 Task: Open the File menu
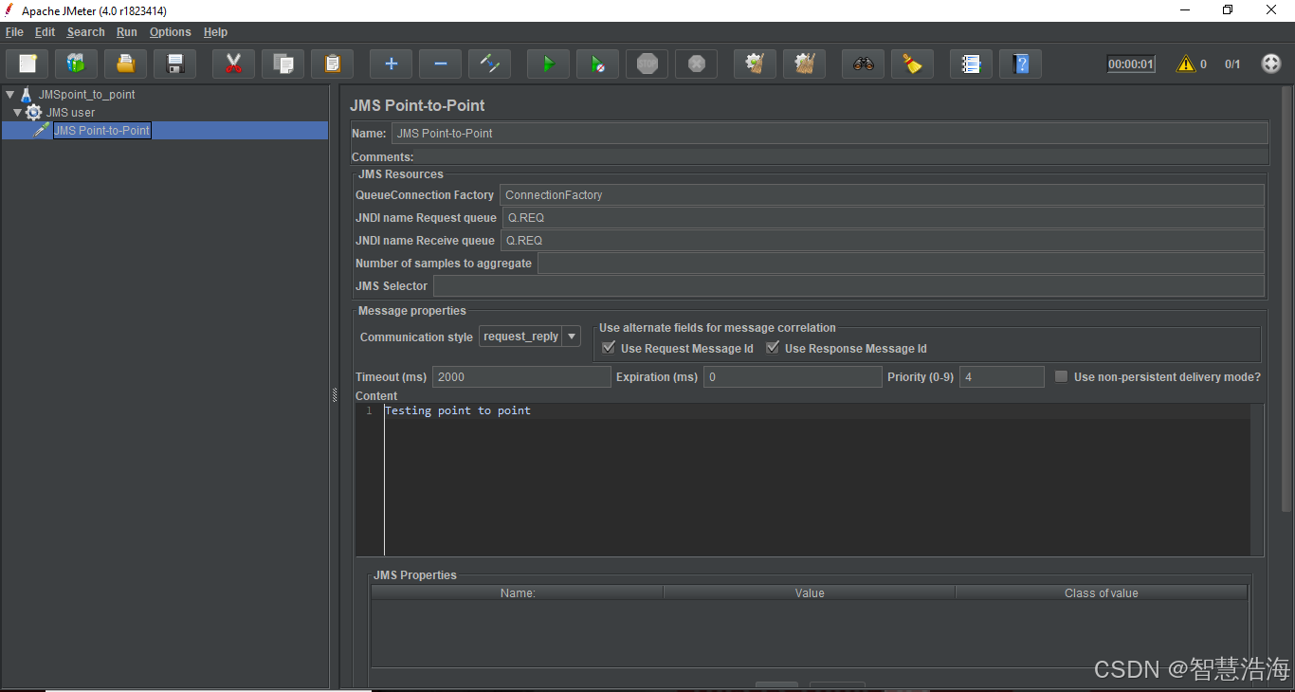pos(14,32)
